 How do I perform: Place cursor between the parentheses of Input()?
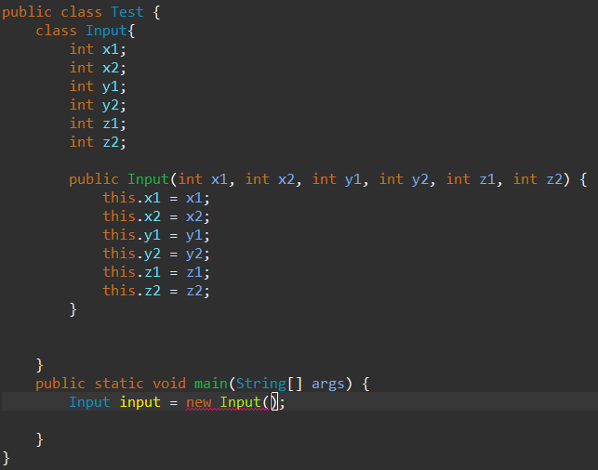271,402
